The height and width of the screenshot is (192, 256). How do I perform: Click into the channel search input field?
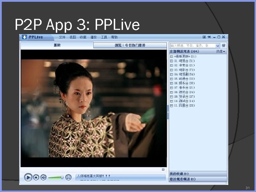tap(193, 46)
